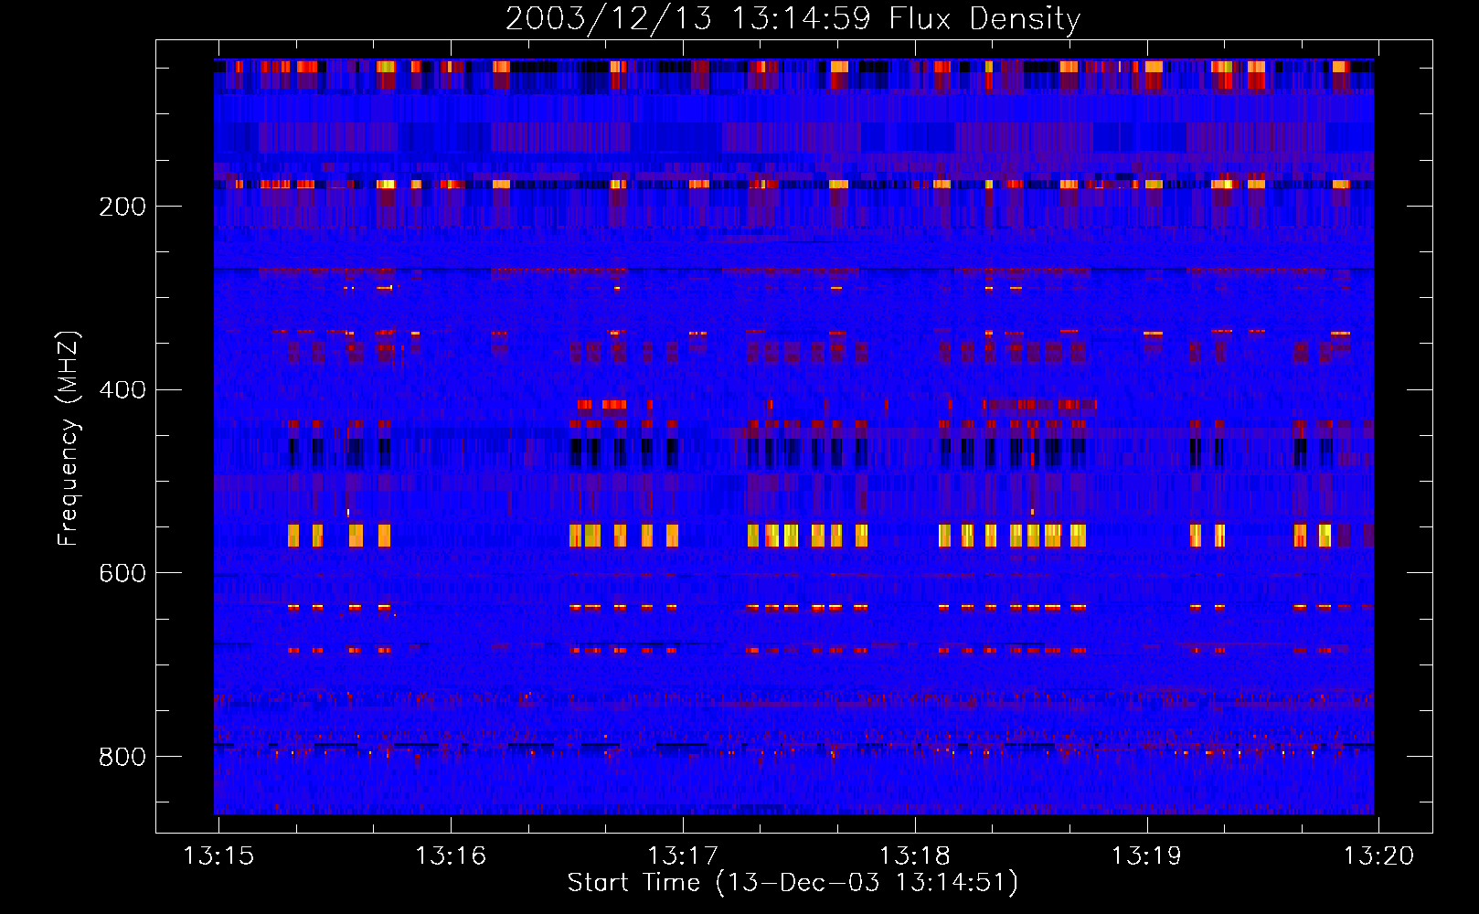The width and height of the screenshot is (1479, 914).
Task: Click the 13:19 time tick label
Action: 1146,856
